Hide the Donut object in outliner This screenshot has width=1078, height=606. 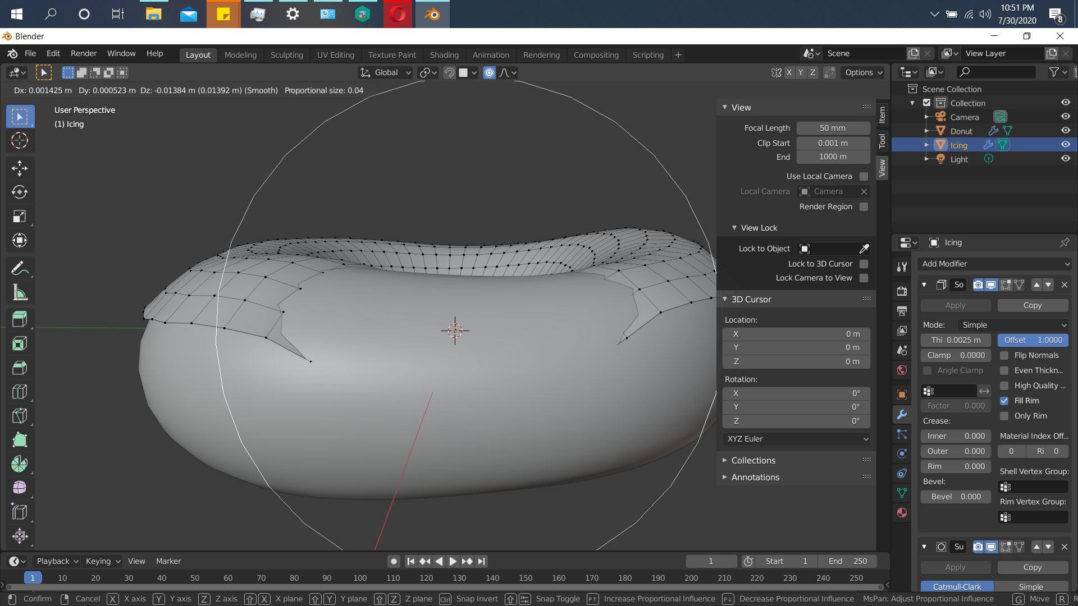click(1065, 131)
